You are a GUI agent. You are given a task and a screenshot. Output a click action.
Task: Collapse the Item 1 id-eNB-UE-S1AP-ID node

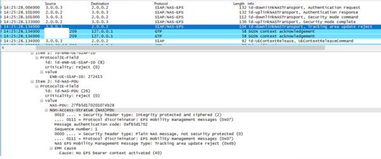tap(31, 53)
